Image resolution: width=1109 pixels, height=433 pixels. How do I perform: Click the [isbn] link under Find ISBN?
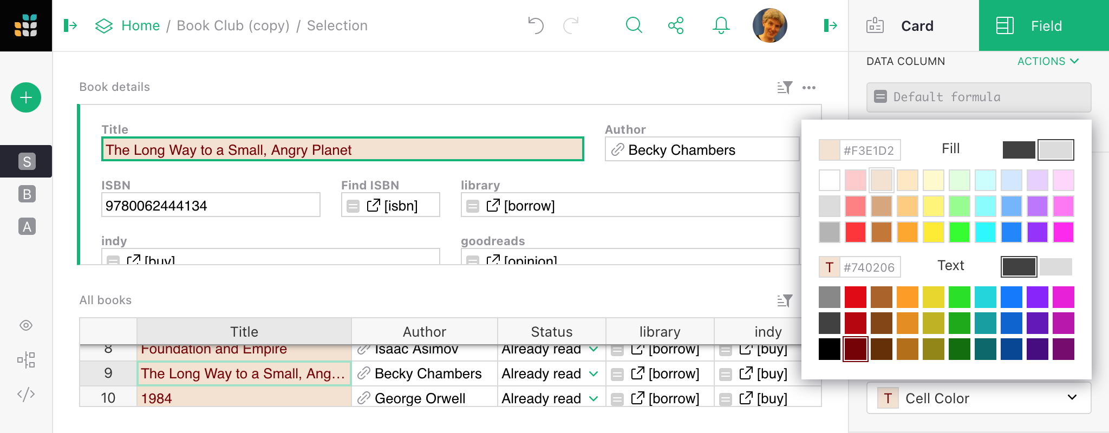[x=393, y=206]
